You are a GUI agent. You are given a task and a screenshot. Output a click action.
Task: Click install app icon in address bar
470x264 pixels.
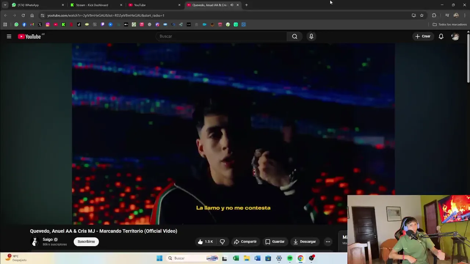pos(414,15)
